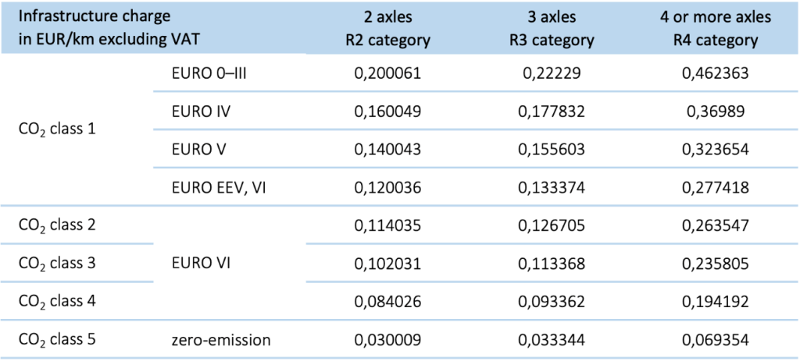Click the 2 axles R2 category header

coord(388,28)
